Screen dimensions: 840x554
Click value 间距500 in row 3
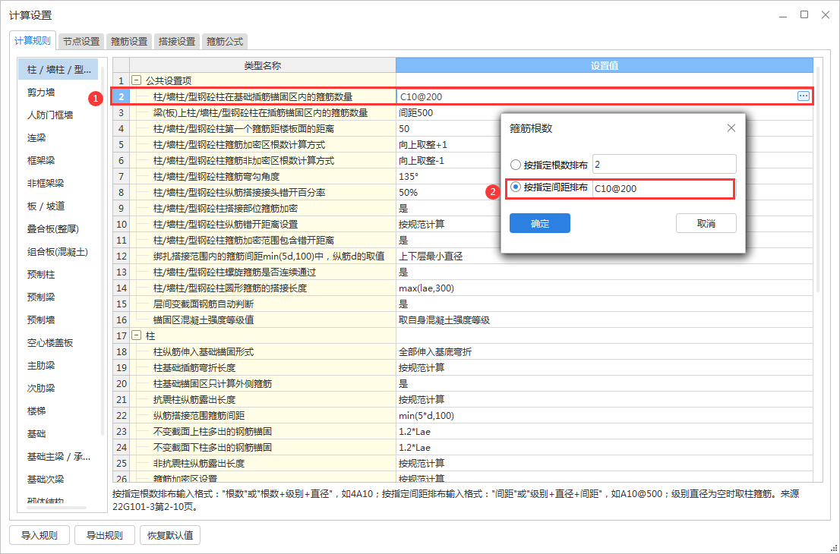point(415,113)
